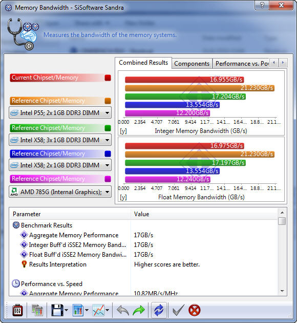Click the green 17.204GB/s integer bar

tap(185, 97)
